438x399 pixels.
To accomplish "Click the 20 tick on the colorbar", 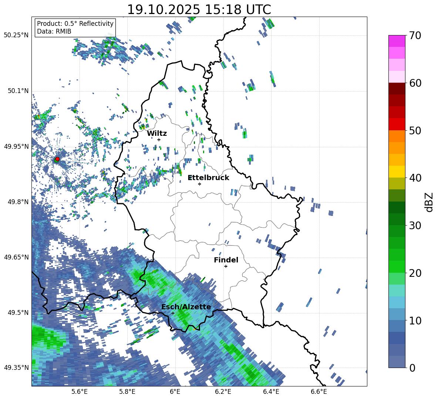I will (415, 273).
